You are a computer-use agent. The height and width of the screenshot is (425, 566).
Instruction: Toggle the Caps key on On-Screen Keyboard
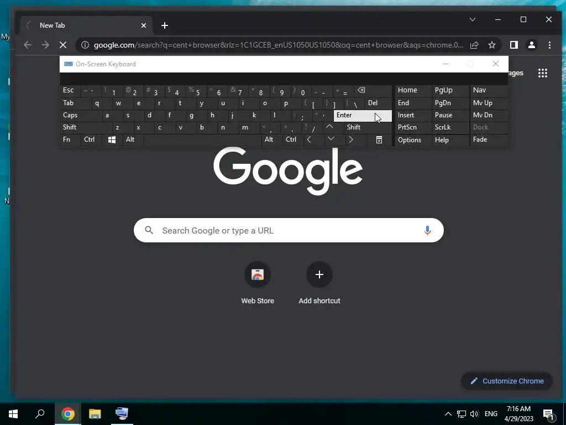point(80,115)
